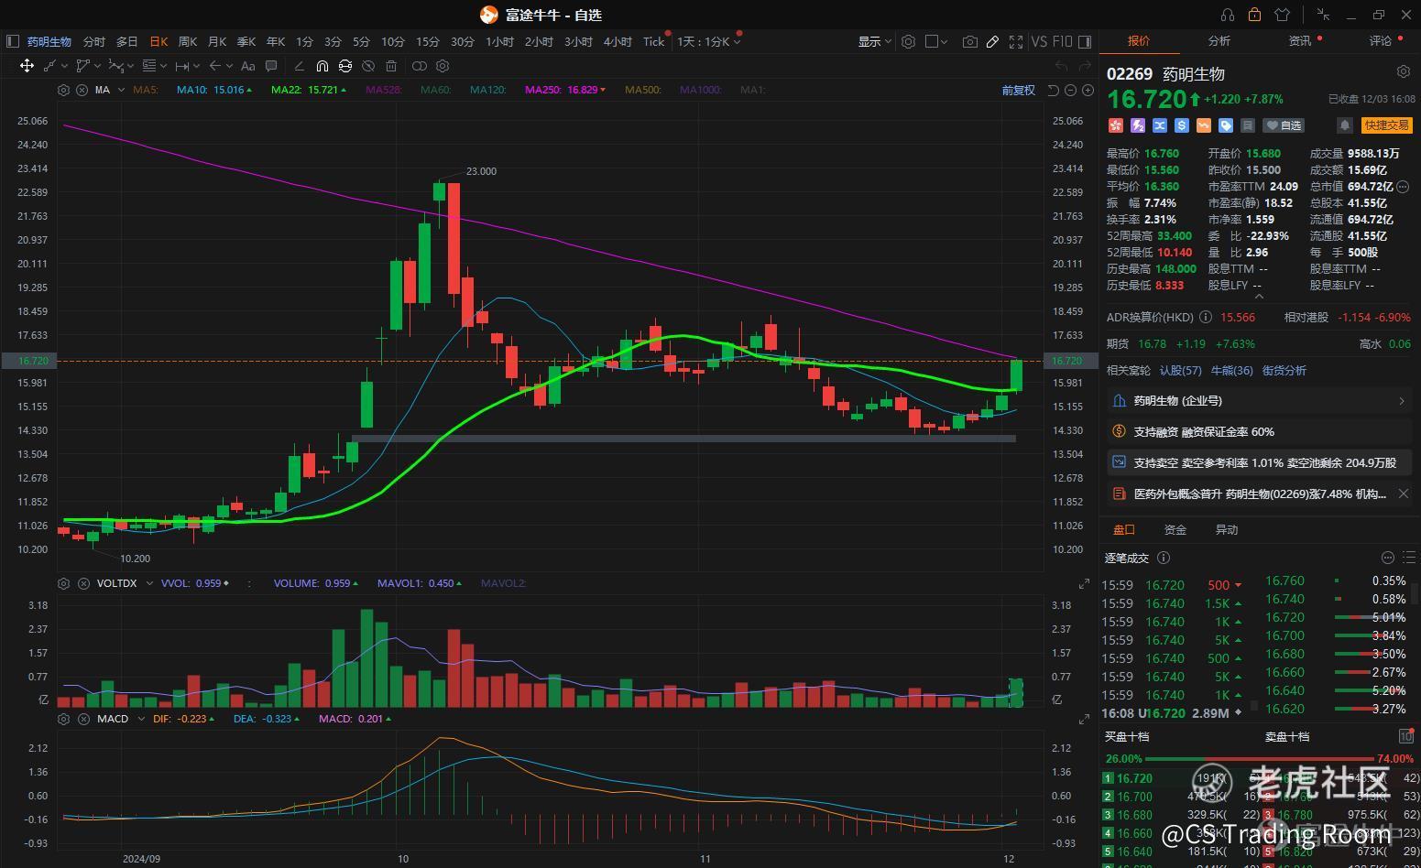Toggle the overlay linked-circles drawing option
This screenshot has width=1421, height=868.
pos(420,66)
